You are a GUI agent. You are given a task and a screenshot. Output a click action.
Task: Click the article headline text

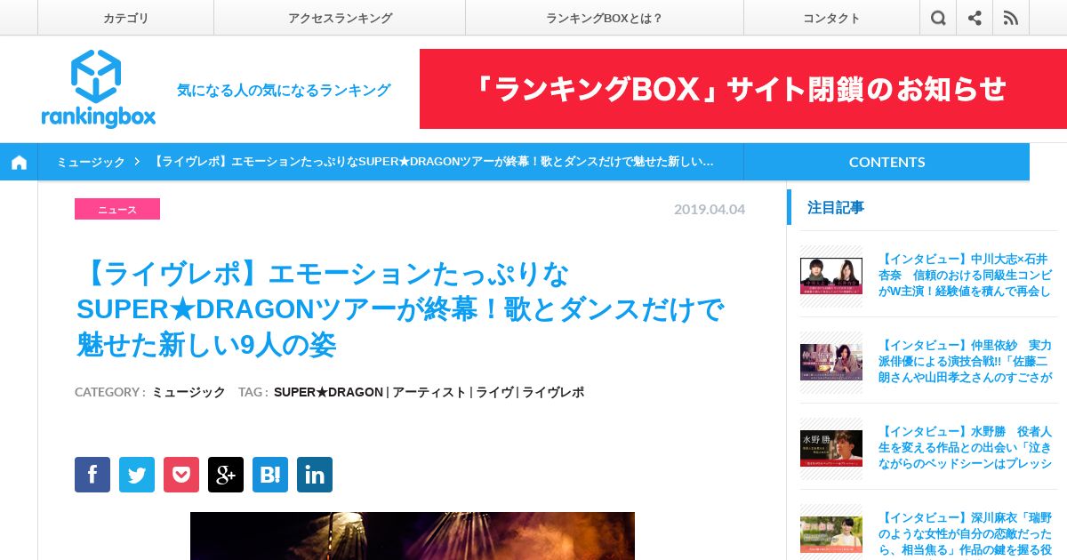[x=400, y=309]
